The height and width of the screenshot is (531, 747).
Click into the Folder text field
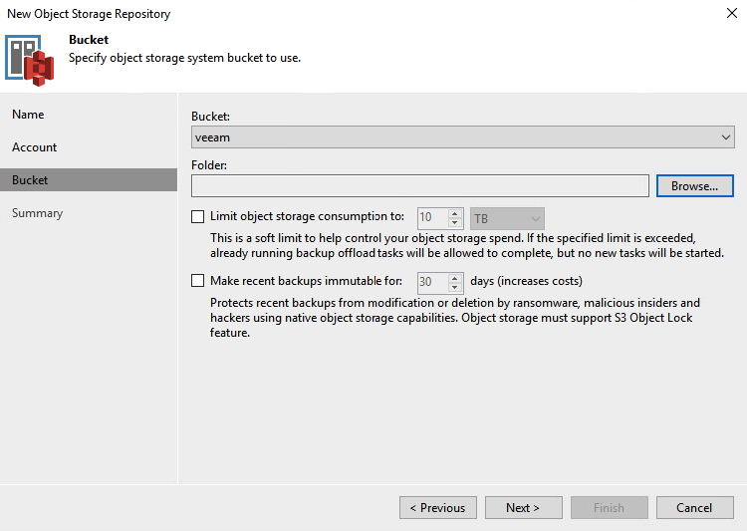pos(419,186)
